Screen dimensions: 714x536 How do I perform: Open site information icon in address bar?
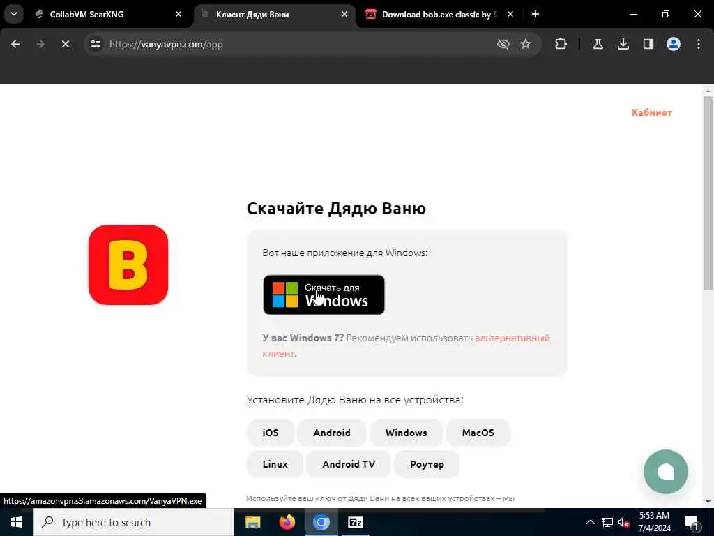click(x=95, y=44)
